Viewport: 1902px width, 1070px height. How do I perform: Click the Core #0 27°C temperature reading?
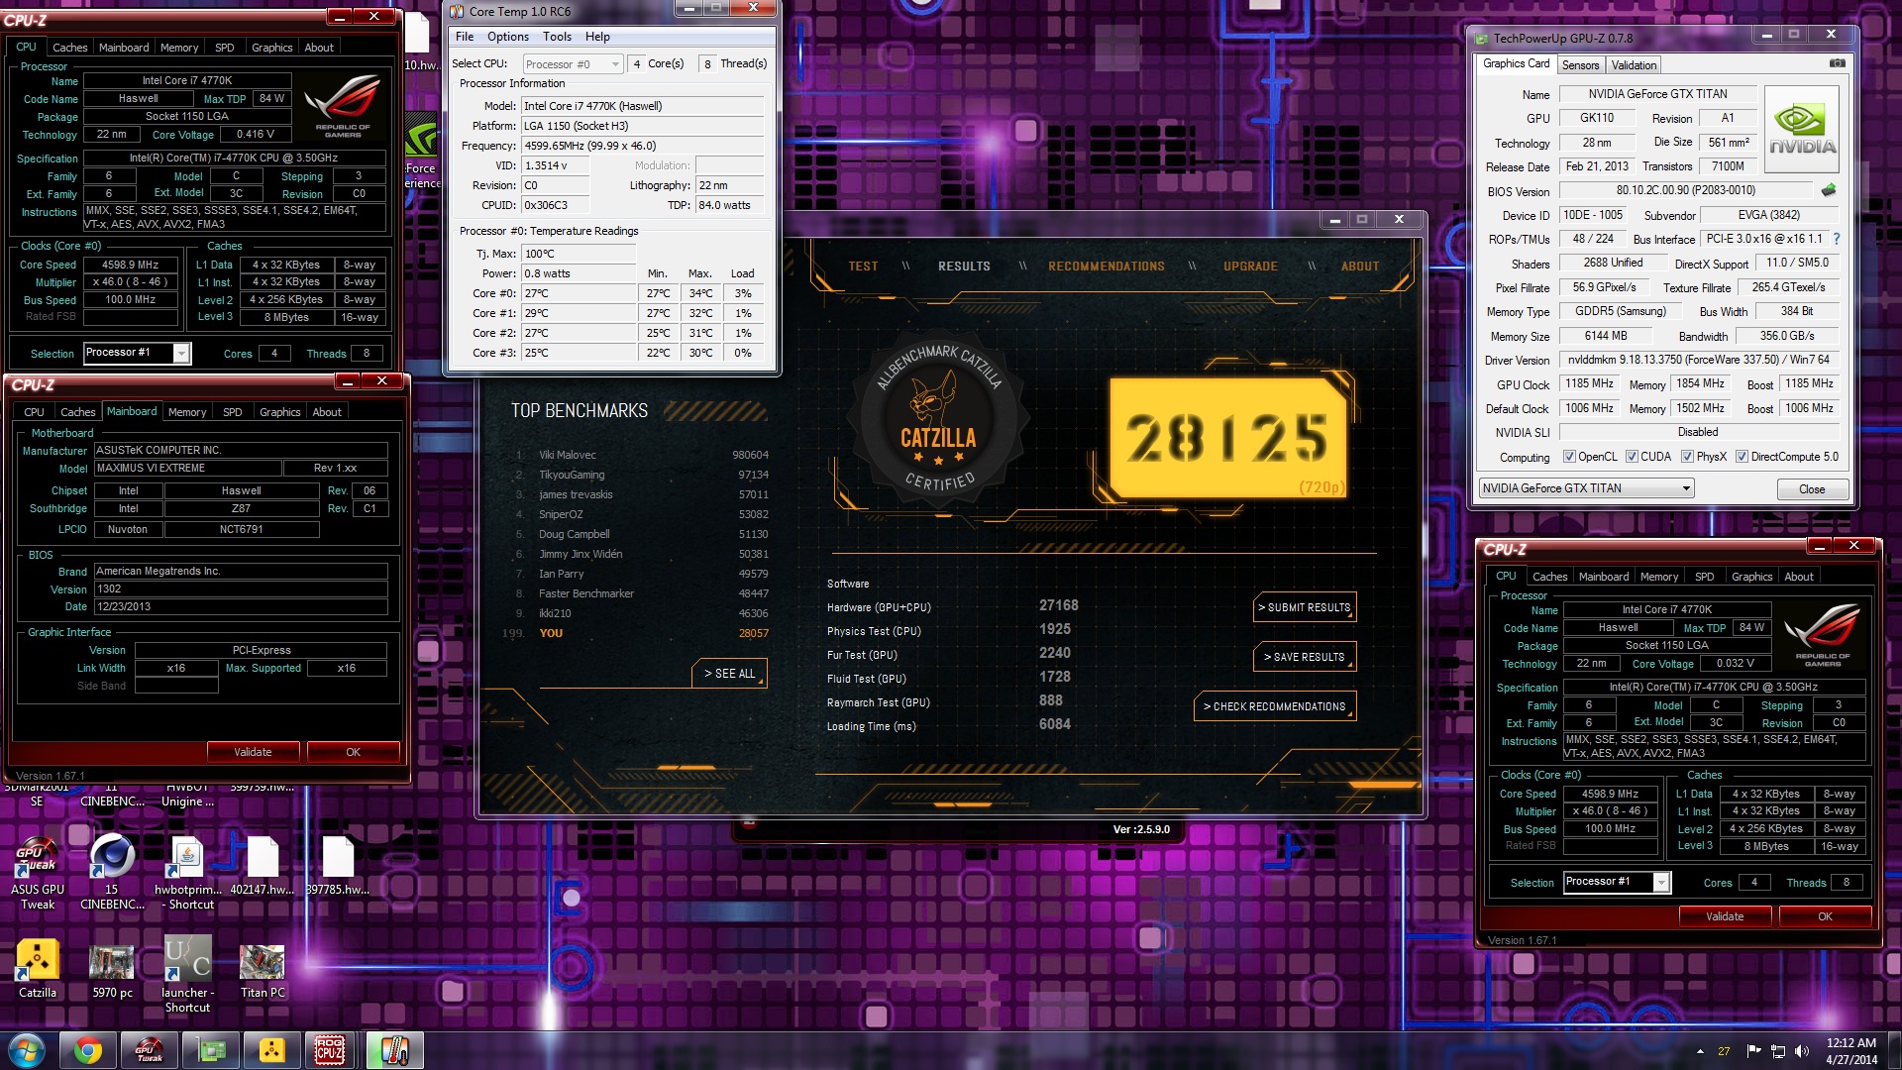[x=579, y=293]
